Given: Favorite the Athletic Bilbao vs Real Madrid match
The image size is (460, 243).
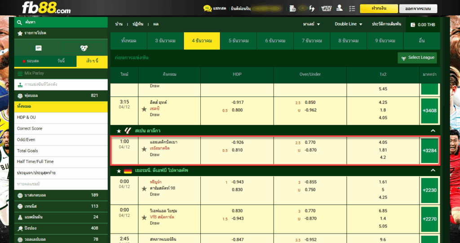Looking at the screenshot, I should [x=144, y=149].
